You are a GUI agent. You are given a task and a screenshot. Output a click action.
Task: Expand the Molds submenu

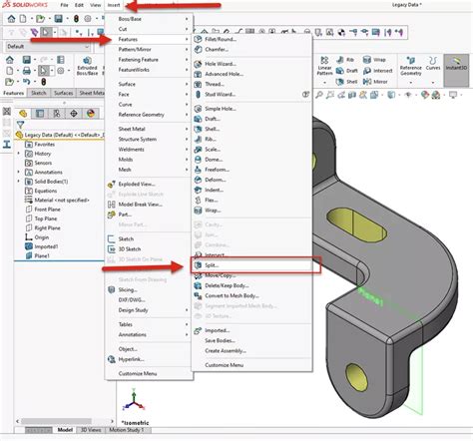pos(149,160)
